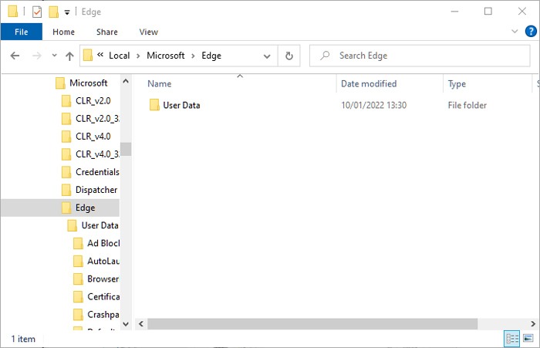The height and width of the screenshot is (348, 540).
Task: Open Help with the question mark icon
Action: (531, 32)
